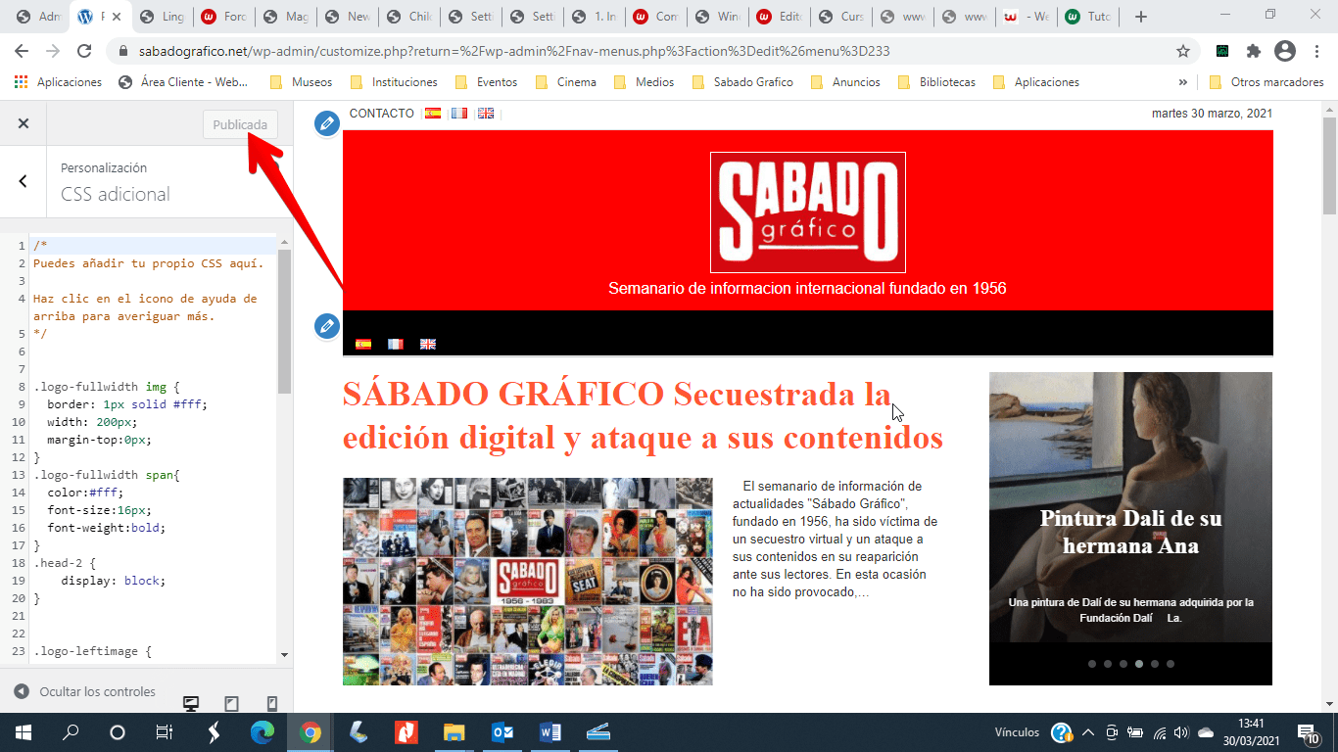Open the Secuestrada la edición digital headline
This screenshot has width=1338, height=752.
(x=643, y=416)
